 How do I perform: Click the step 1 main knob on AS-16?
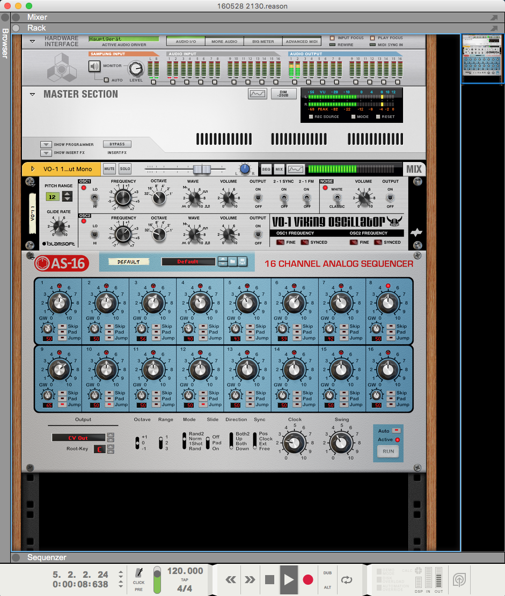tap(60, 303)
